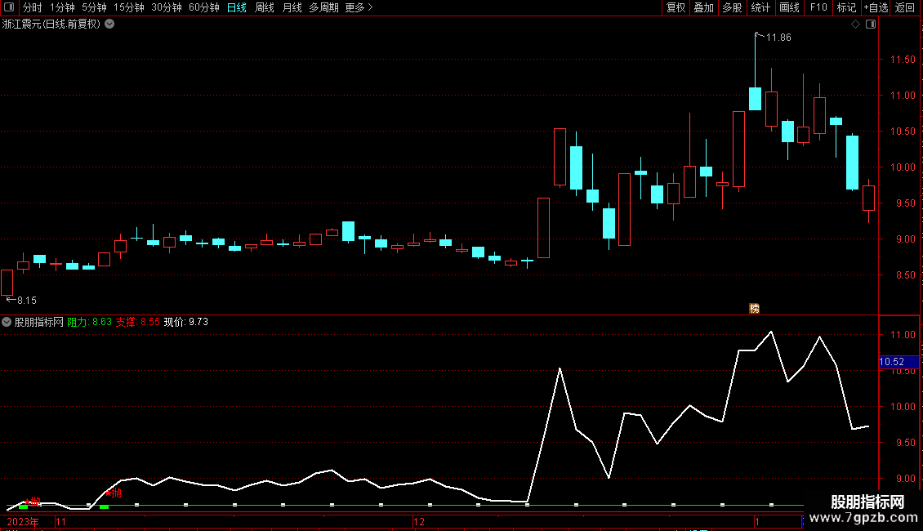Open the 多股 multi-stock view

click(x=733, y=7)
